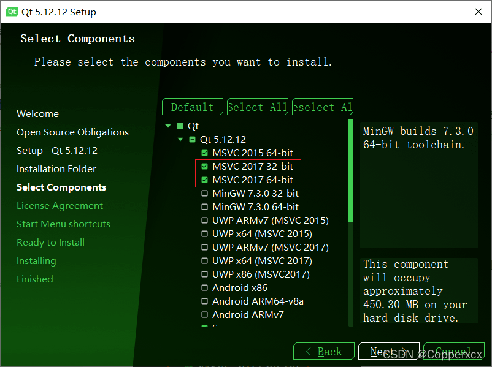This screenshot has height=367, width=492.
Task: Click 'MSVC 2015 64-bit' row text
Action: click(x=253, y=153)
